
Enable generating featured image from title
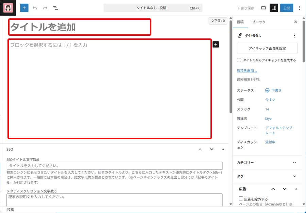click(239, 60)
